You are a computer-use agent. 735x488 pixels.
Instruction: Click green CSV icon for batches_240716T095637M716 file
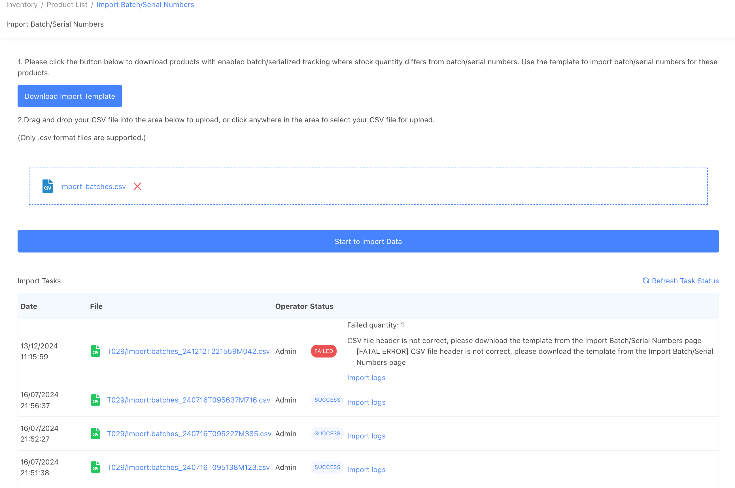[x=95, y=400]
